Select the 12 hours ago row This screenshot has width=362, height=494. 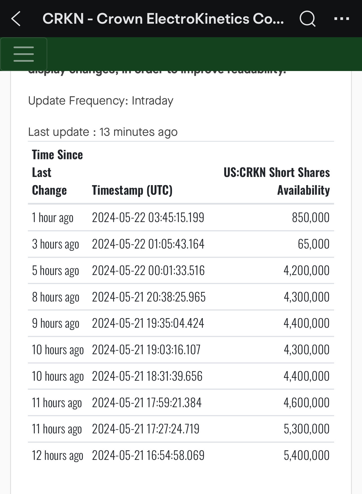(x=181, y=455)
